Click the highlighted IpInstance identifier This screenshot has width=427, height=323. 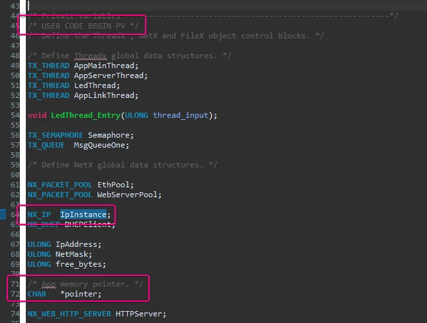pos(83,214)
